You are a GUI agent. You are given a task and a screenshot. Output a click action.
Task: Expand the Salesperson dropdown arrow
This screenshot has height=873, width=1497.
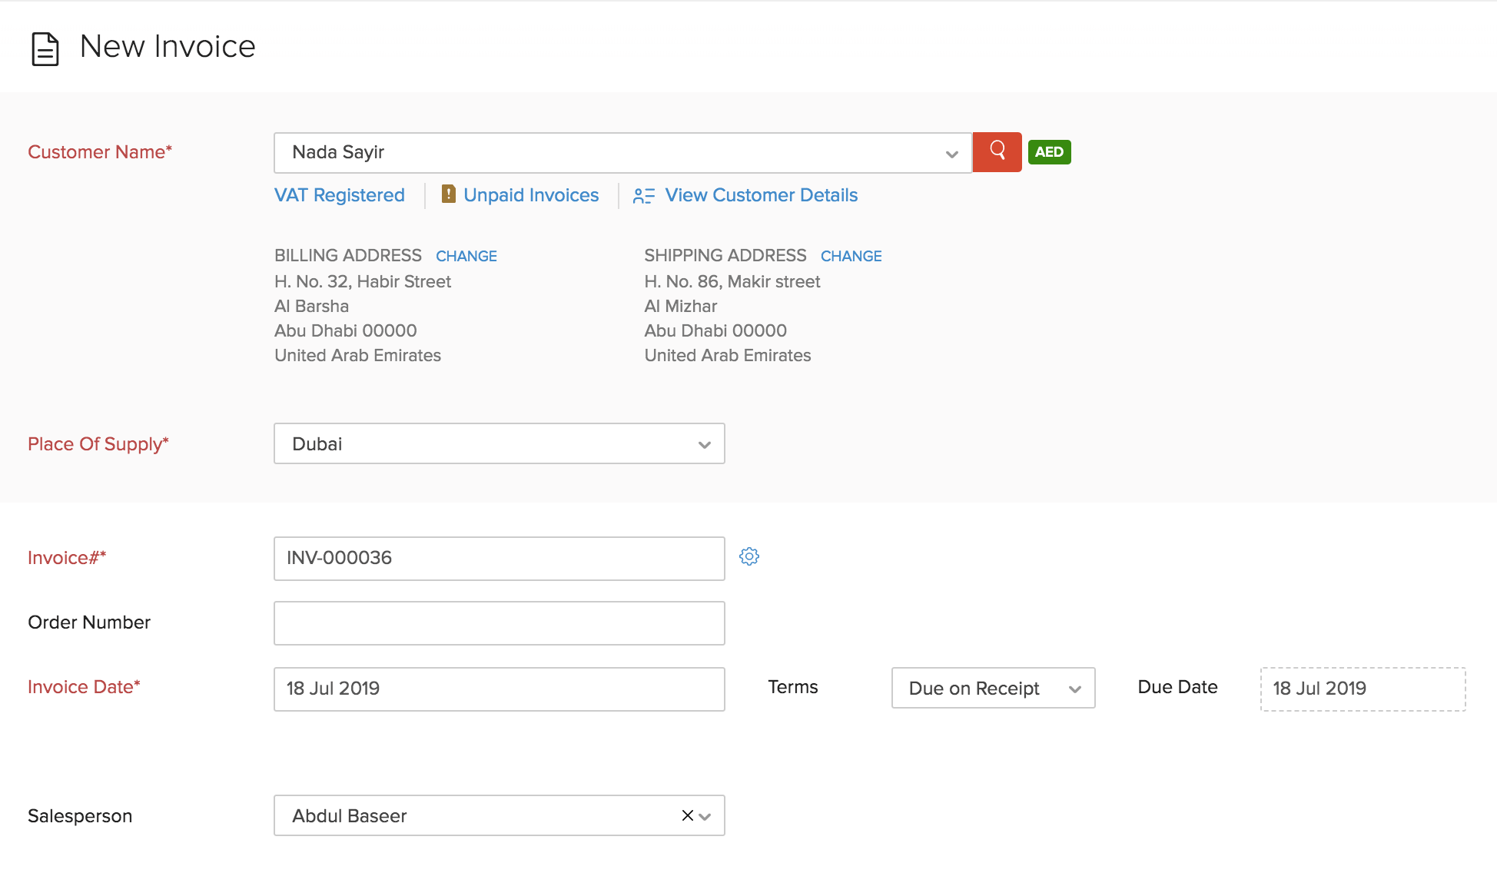705,816
